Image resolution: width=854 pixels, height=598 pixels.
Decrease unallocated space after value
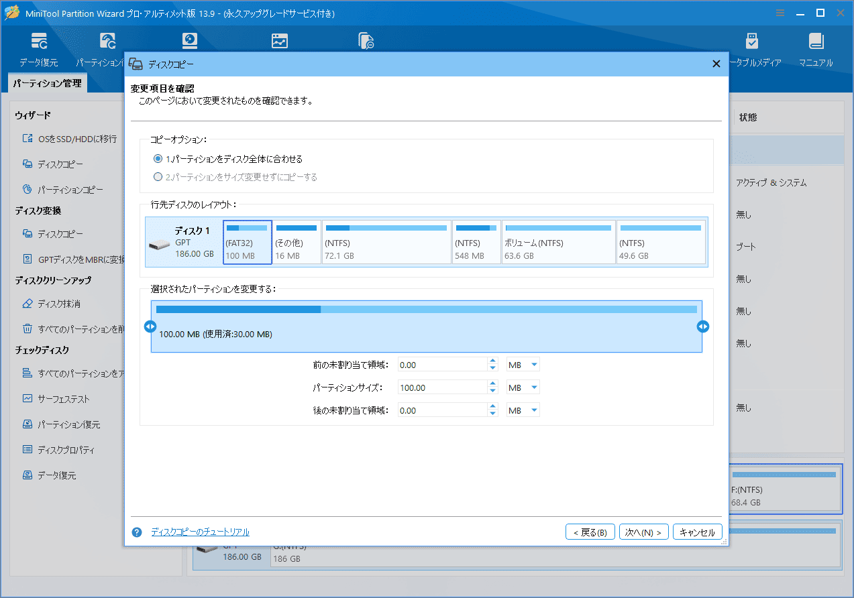click(x=493, y=414)
